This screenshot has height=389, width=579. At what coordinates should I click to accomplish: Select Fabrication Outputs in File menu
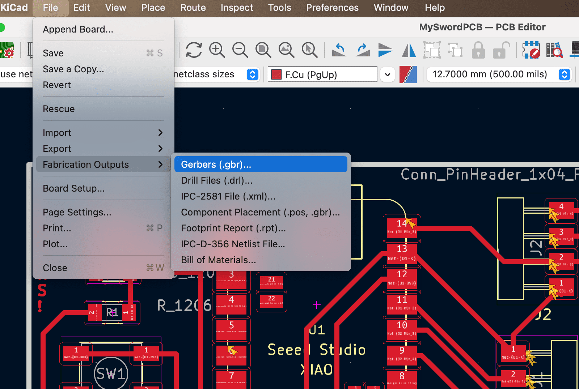103,164
